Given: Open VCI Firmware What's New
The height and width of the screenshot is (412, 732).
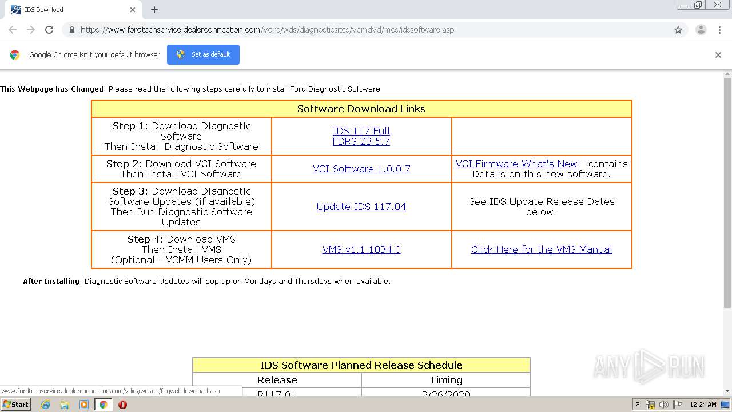Looking at the screenshot, I should coord(516,164).
